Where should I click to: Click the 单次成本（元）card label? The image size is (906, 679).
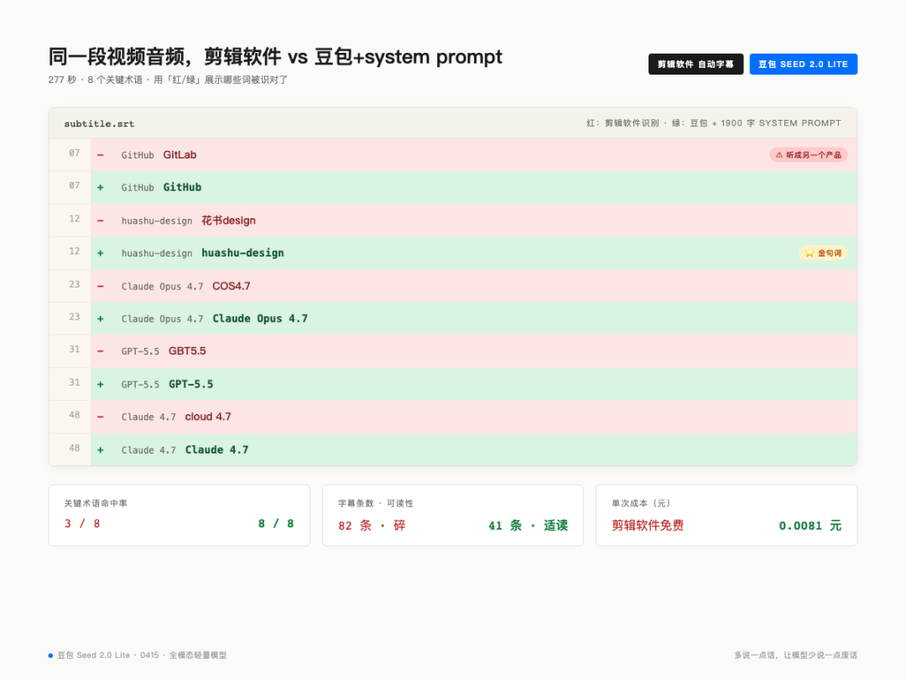tap(642, 504)
